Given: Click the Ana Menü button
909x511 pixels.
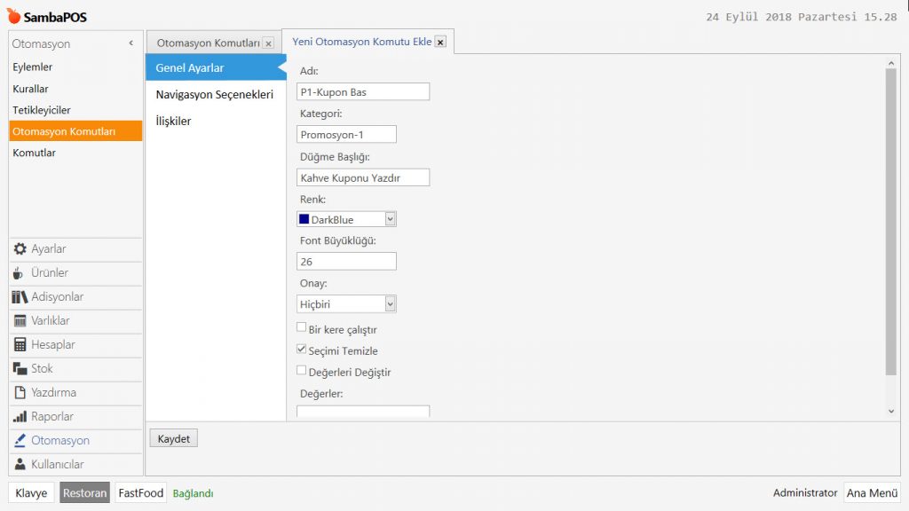Looking at the screenshot, I should 871,493.
